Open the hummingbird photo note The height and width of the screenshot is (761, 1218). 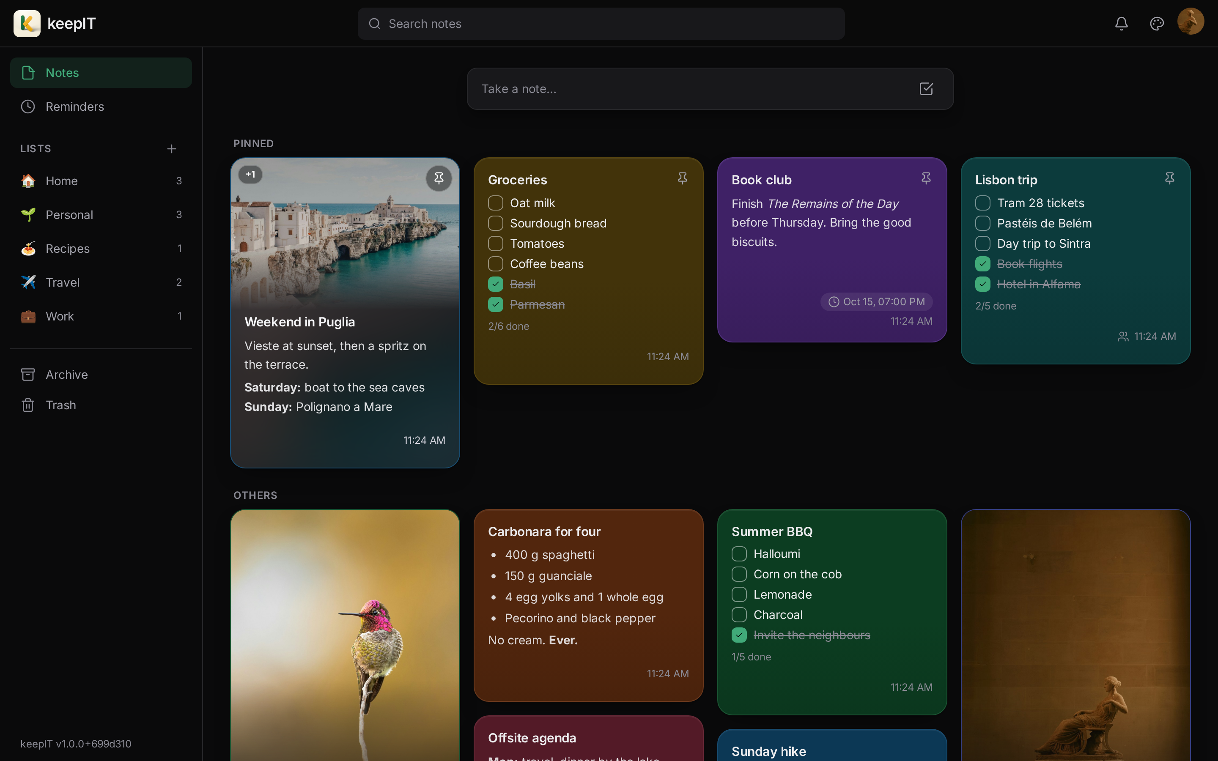click(x=345, y=635)
